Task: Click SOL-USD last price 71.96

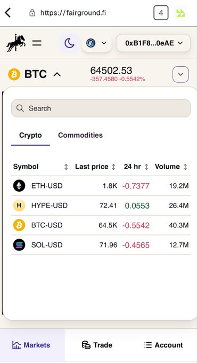Action: [x=108, y=245]
